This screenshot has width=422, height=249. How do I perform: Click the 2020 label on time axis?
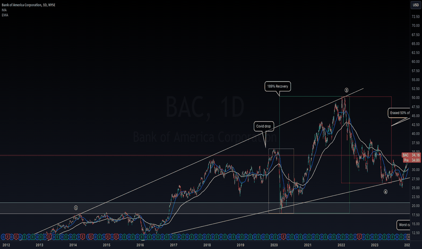click(x=274, y=245)
